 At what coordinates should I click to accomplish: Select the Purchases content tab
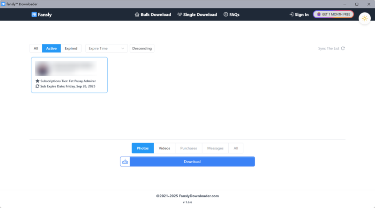point(188,148)
